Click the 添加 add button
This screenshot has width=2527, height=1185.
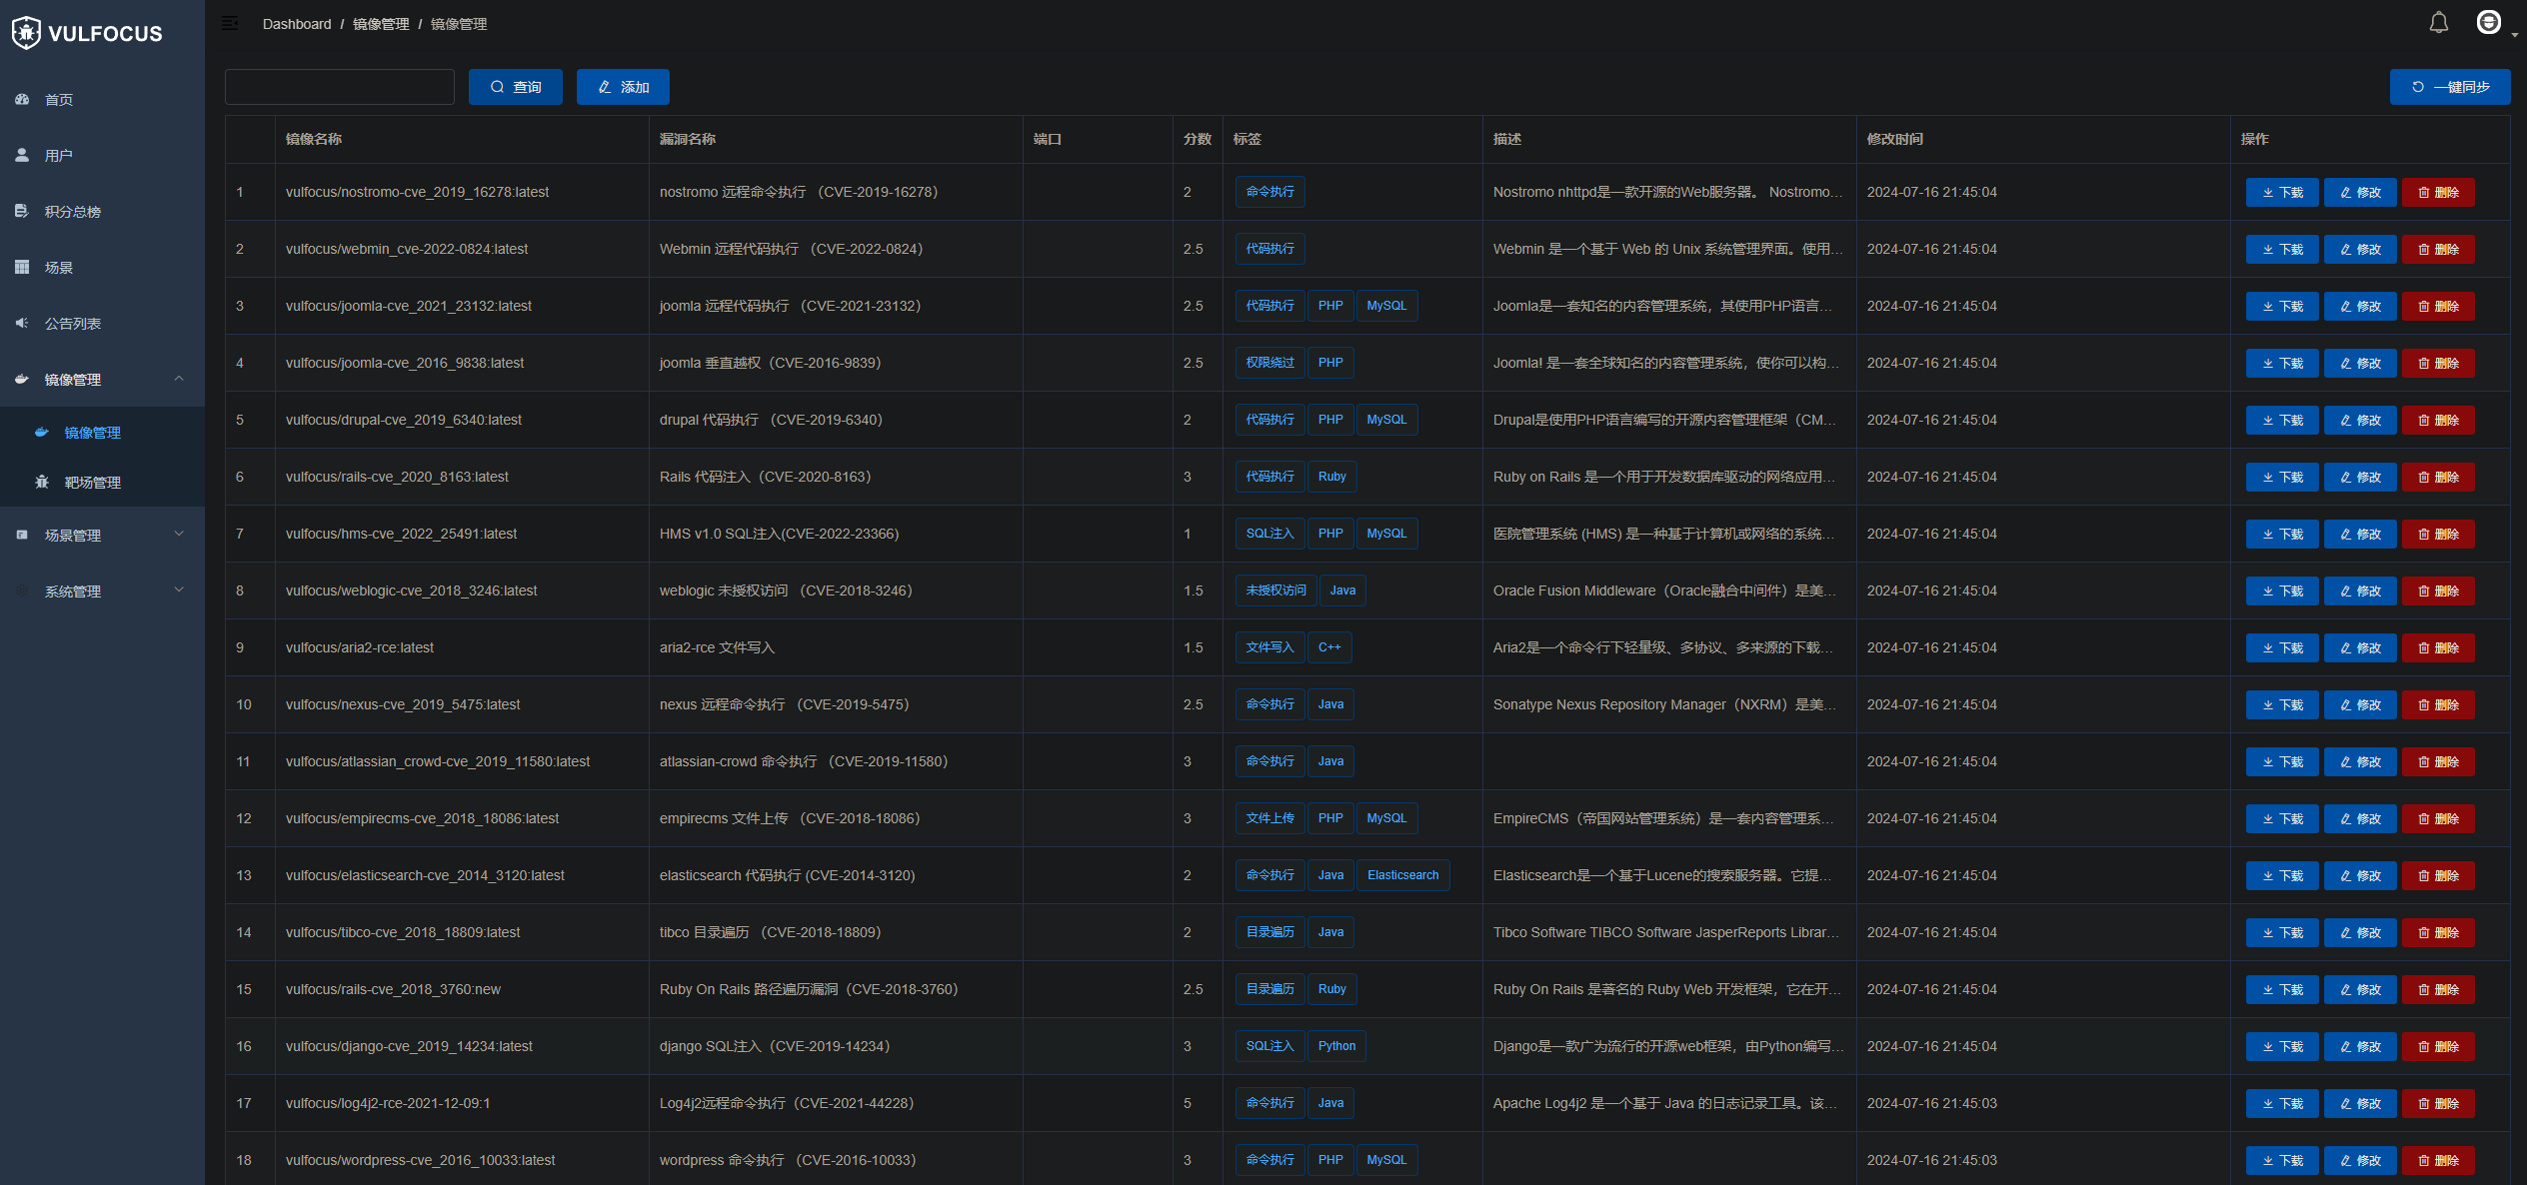click(x=623, y=87)
